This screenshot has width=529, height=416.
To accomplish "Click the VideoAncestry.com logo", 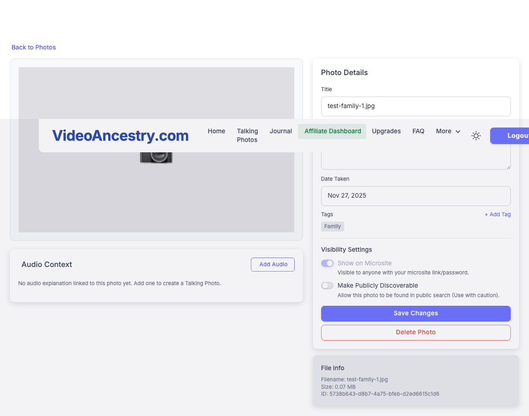I will pyautogui.click(x=120, y=136).
